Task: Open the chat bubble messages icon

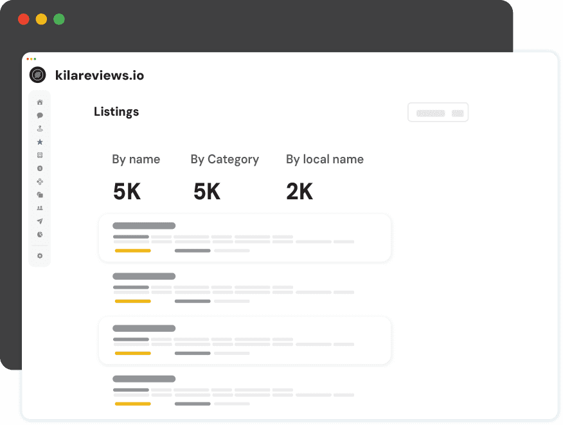Action: [40, 115]
